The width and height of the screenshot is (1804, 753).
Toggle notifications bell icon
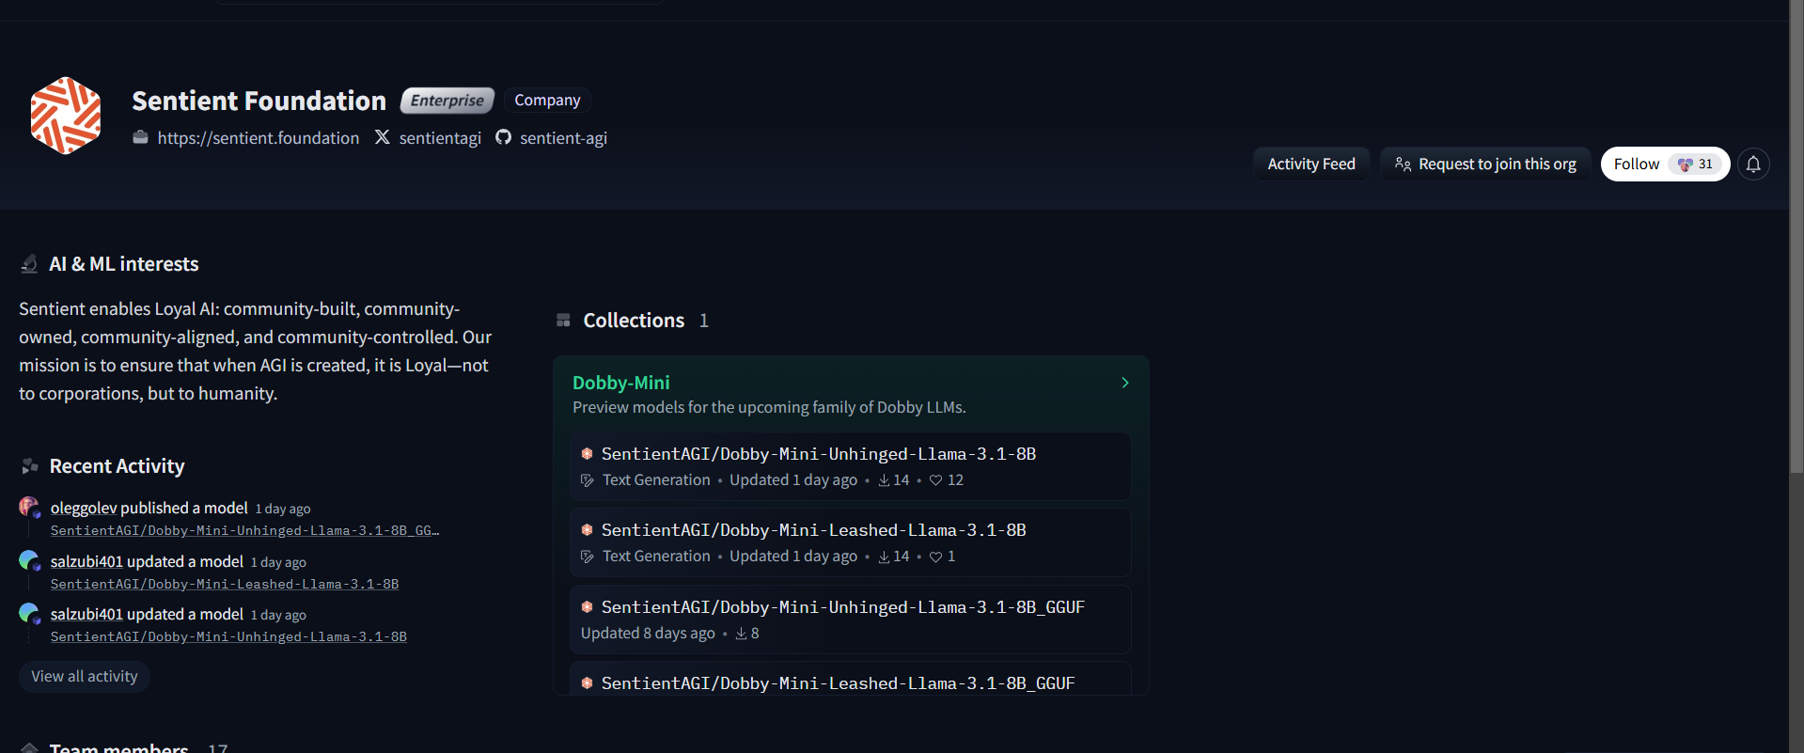click(1753, 164)
